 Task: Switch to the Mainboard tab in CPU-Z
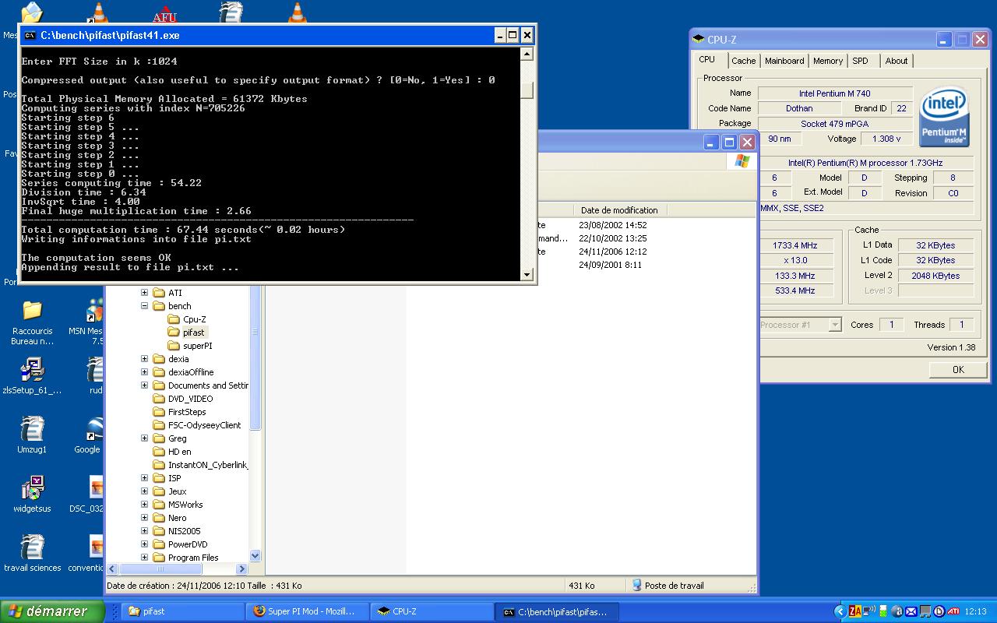[x=784, y=61]
